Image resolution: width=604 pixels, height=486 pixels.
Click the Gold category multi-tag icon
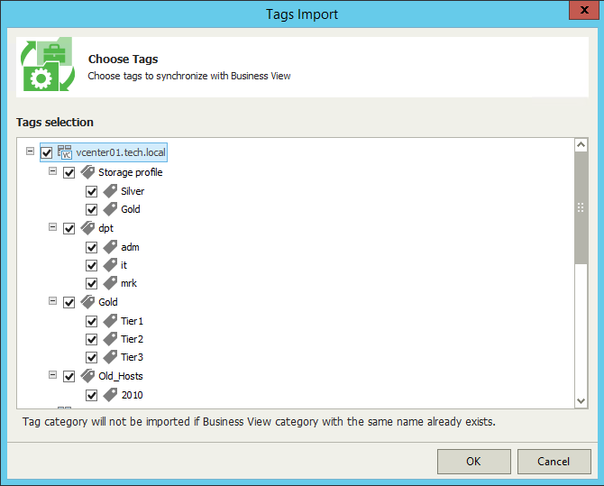[x=87, y=302]
